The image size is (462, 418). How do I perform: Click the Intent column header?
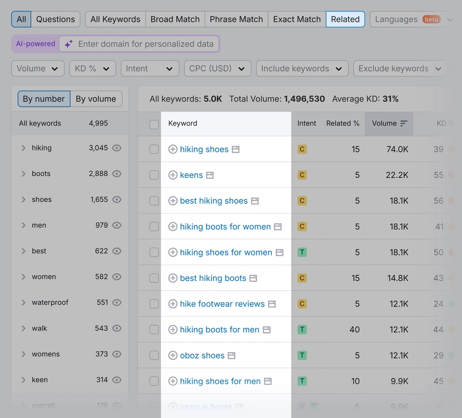point(306,124)
